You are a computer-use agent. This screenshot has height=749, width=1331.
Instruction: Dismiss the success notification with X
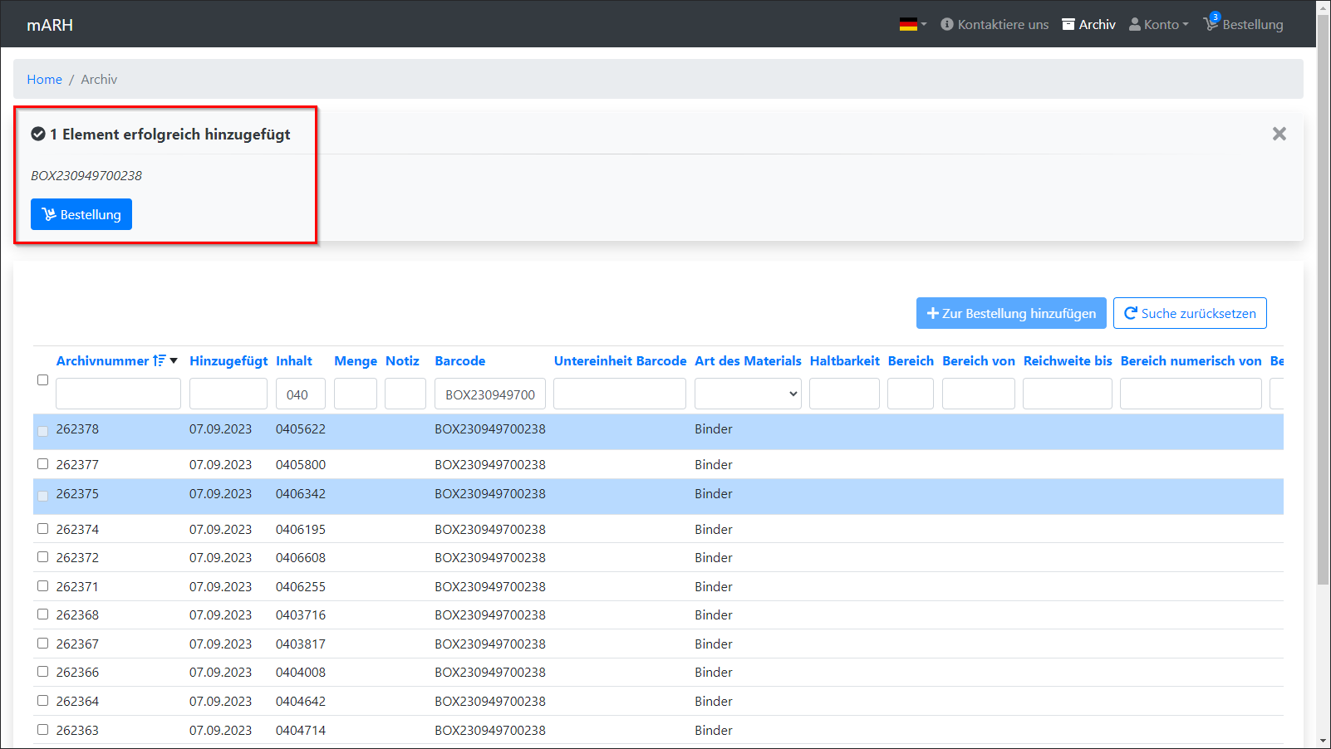pyautogui.click(x=1279, y=134)
